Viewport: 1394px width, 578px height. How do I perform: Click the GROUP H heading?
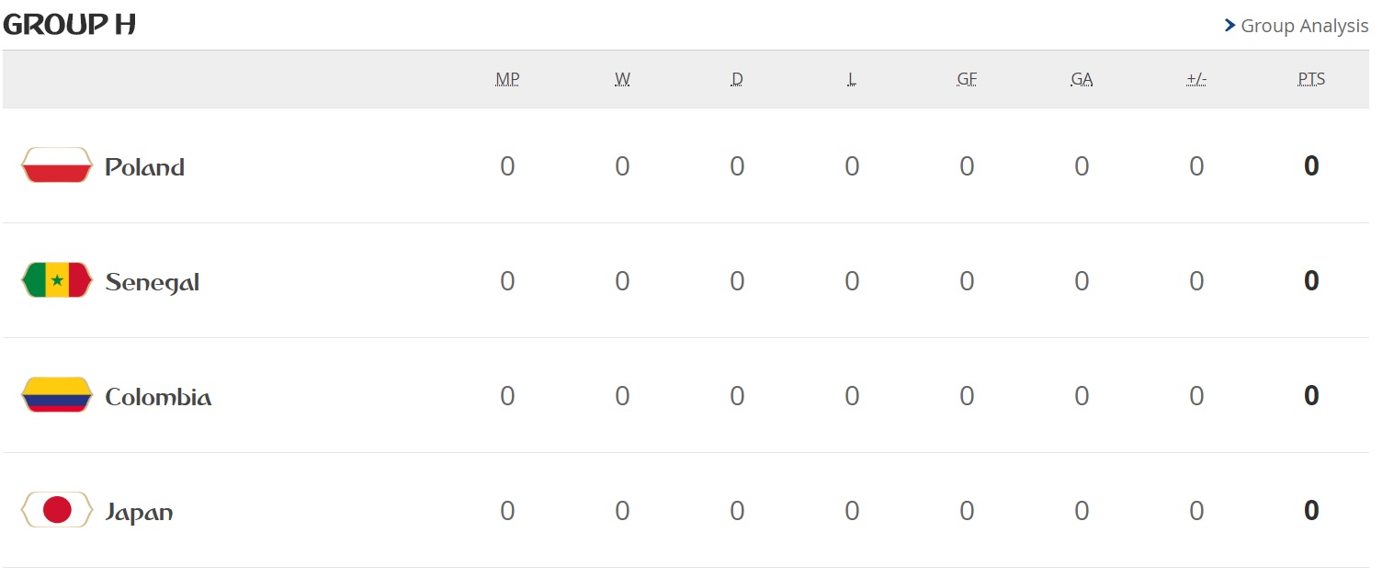tap(70, 25)
